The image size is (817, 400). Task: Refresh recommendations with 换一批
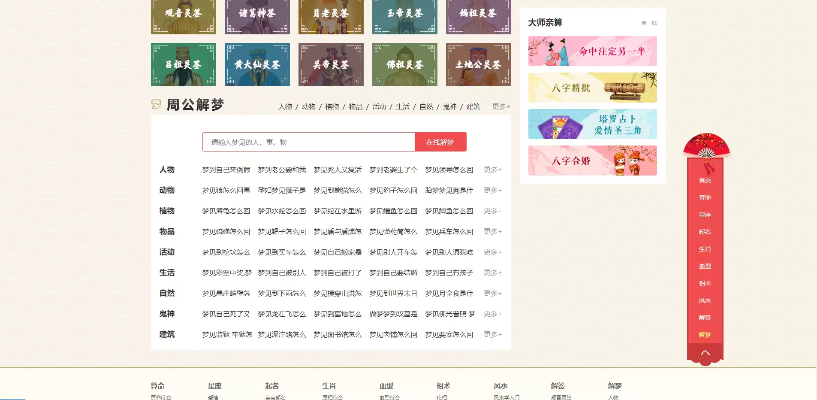click(x=649, y=23)
